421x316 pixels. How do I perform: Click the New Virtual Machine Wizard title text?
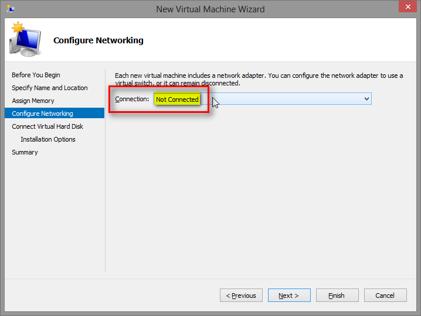(210, 9)
